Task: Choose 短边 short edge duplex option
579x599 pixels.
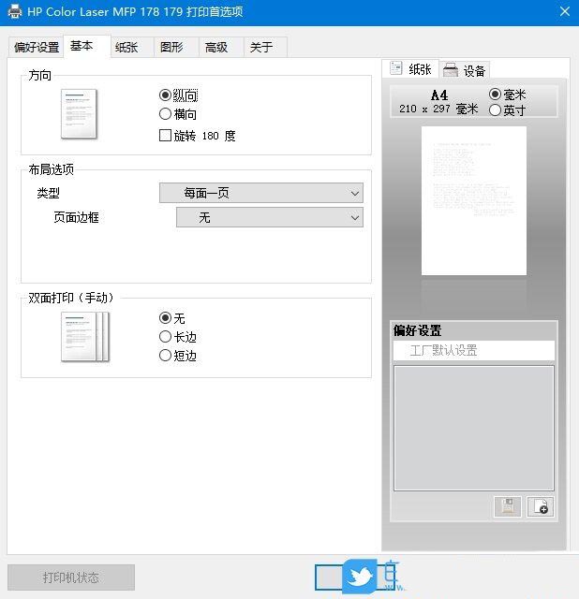Action: pos(178,356)
